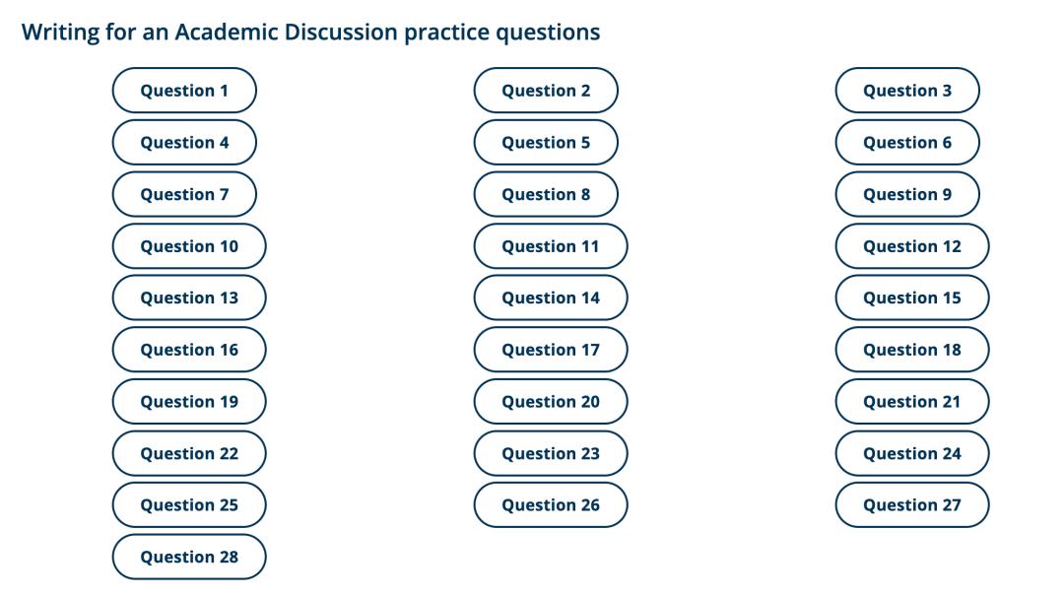Screen dimensions: 1064x596
Task: Open Question 23 practice item
Action: coord(551,453)
